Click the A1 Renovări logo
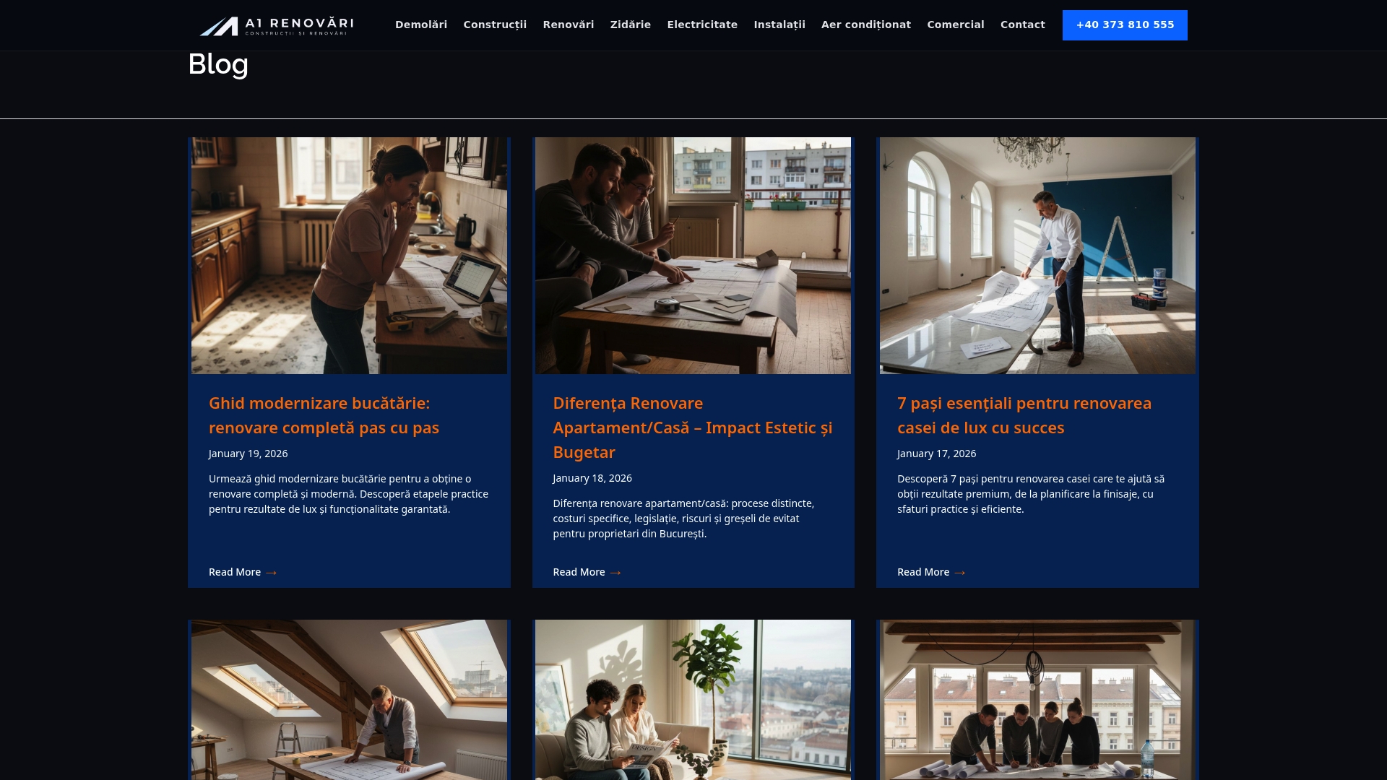This screenshot has height=780, width=1387. 275,25
